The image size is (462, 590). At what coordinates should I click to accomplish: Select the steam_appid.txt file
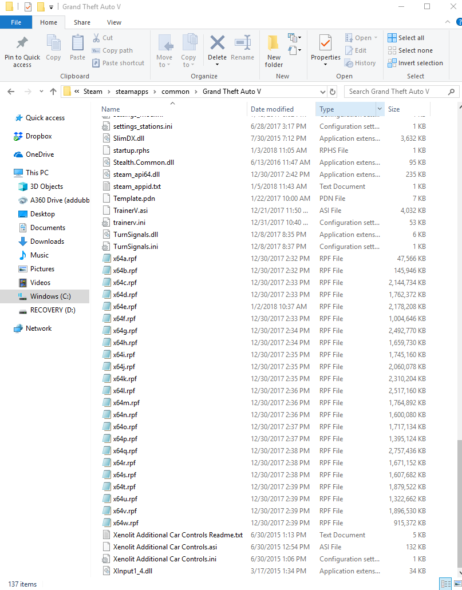pyautogui.click(x=137, y=187)
